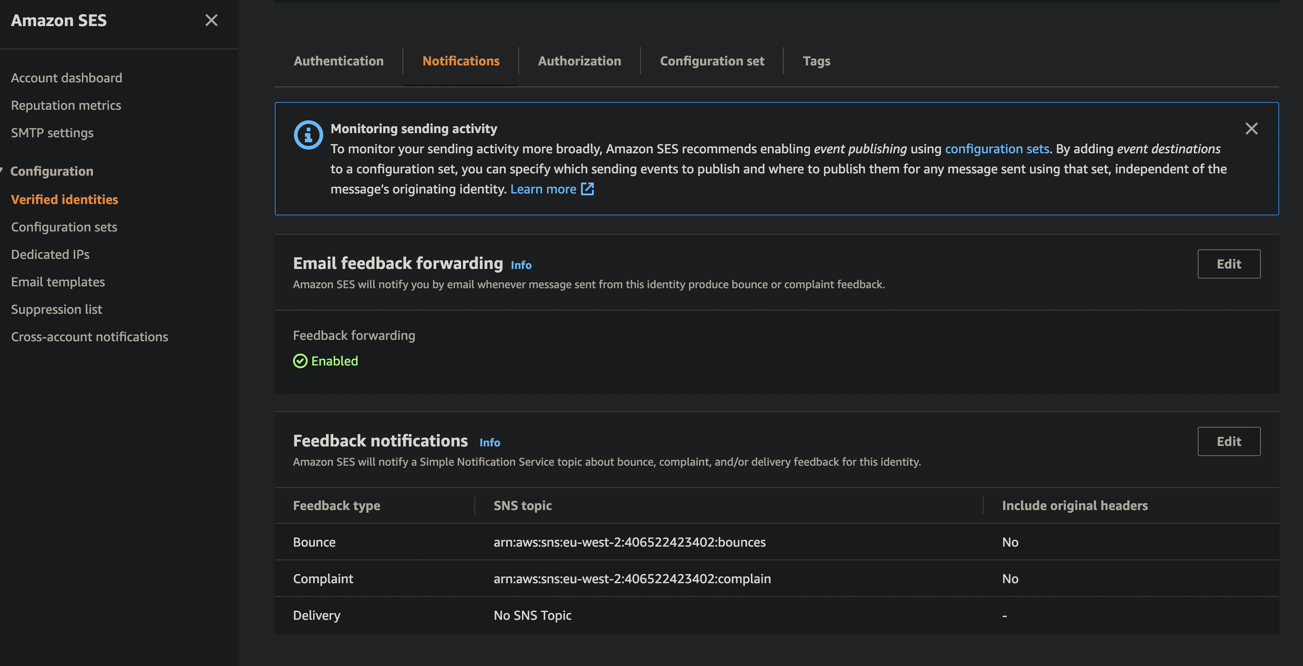Close the Amazon SES sidebar panel
This screenshot has width=1303, height=666.
click(x=212, y=20)
